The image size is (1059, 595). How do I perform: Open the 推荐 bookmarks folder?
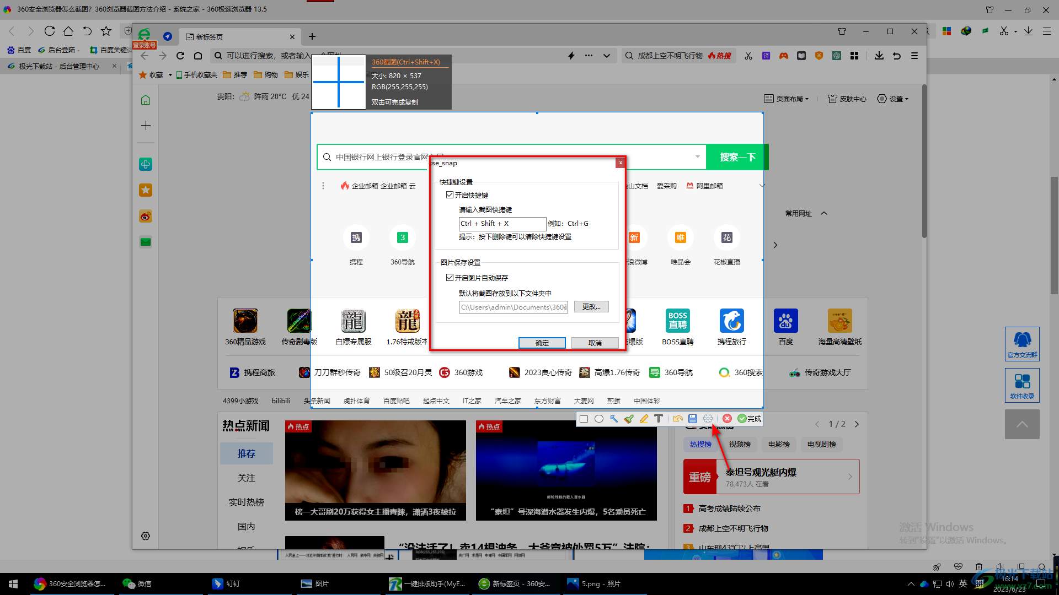(x=236, y=75)
